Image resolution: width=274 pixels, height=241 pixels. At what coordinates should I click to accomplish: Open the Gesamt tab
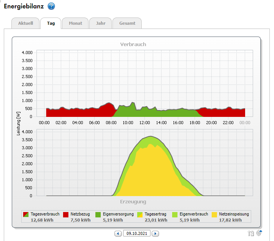[127, 23]
